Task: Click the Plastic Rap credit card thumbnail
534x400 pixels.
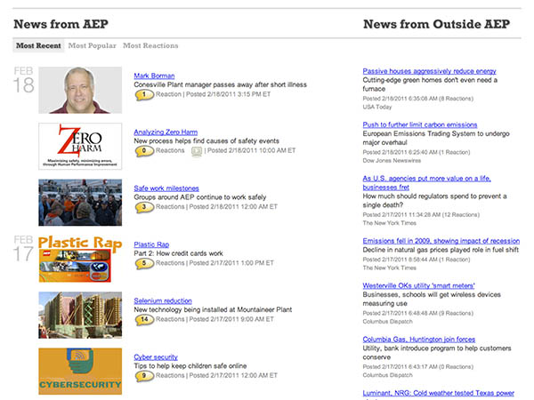Action: point(80,259)
